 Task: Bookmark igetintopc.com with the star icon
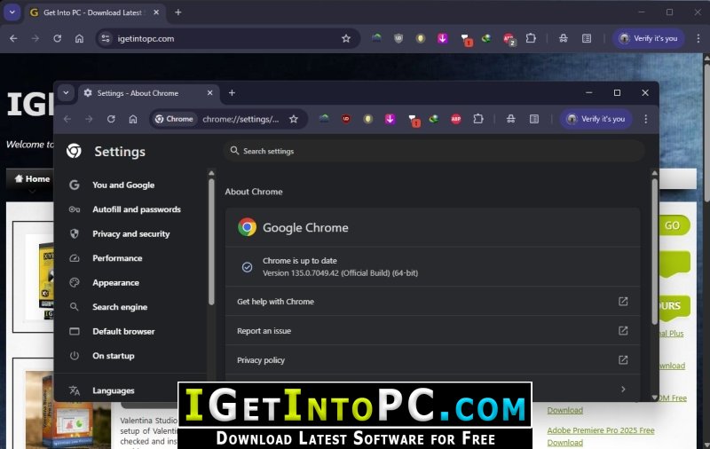346,38
